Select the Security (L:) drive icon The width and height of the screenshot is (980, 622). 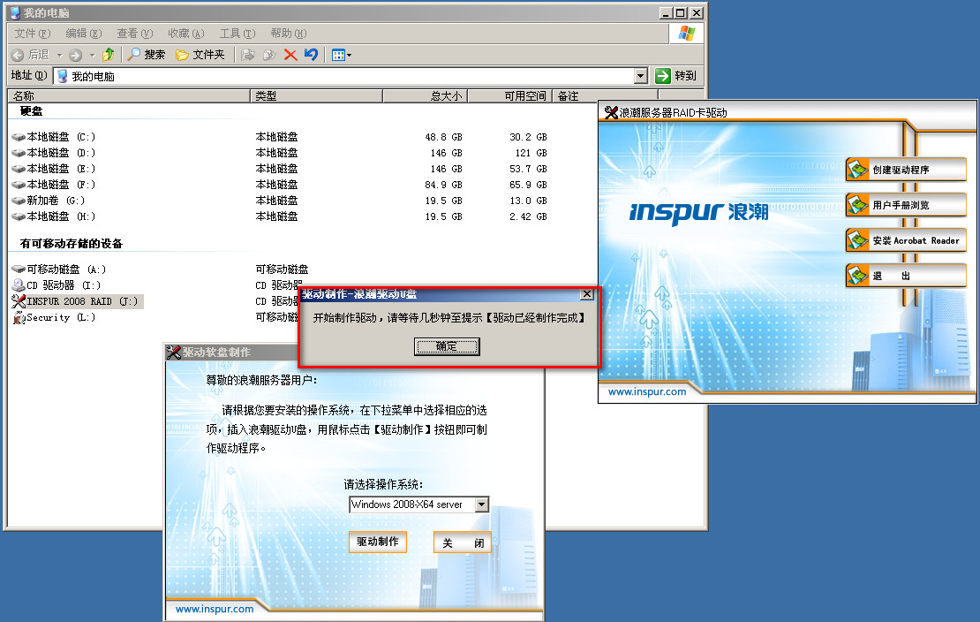coord(19,318)
